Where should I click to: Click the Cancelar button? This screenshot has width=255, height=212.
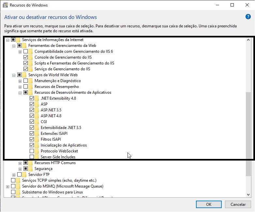238,204
